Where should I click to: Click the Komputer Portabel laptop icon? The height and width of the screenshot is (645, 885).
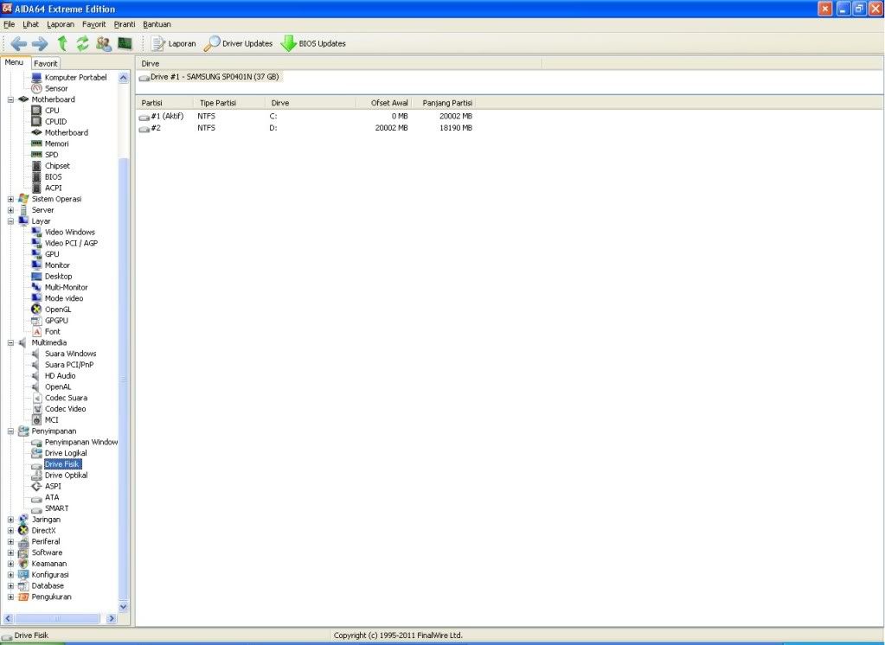point(36,77)
